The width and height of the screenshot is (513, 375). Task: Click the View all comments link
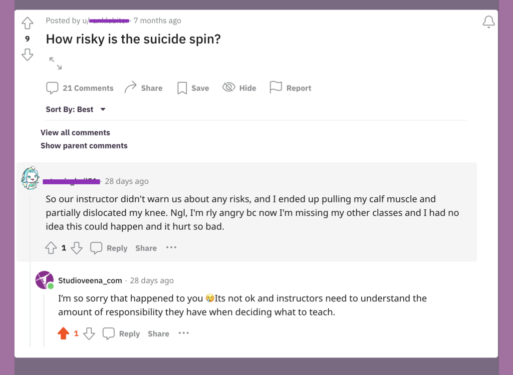pyautogui.click(x=75, y=133)
